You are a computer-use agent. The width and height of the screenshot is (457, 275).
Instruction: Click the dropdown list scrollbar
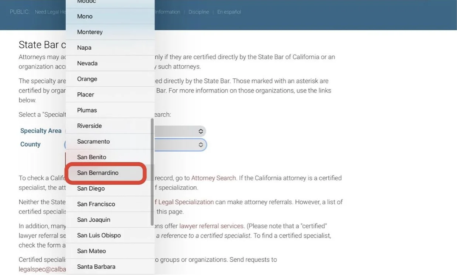tap(152, 172)
